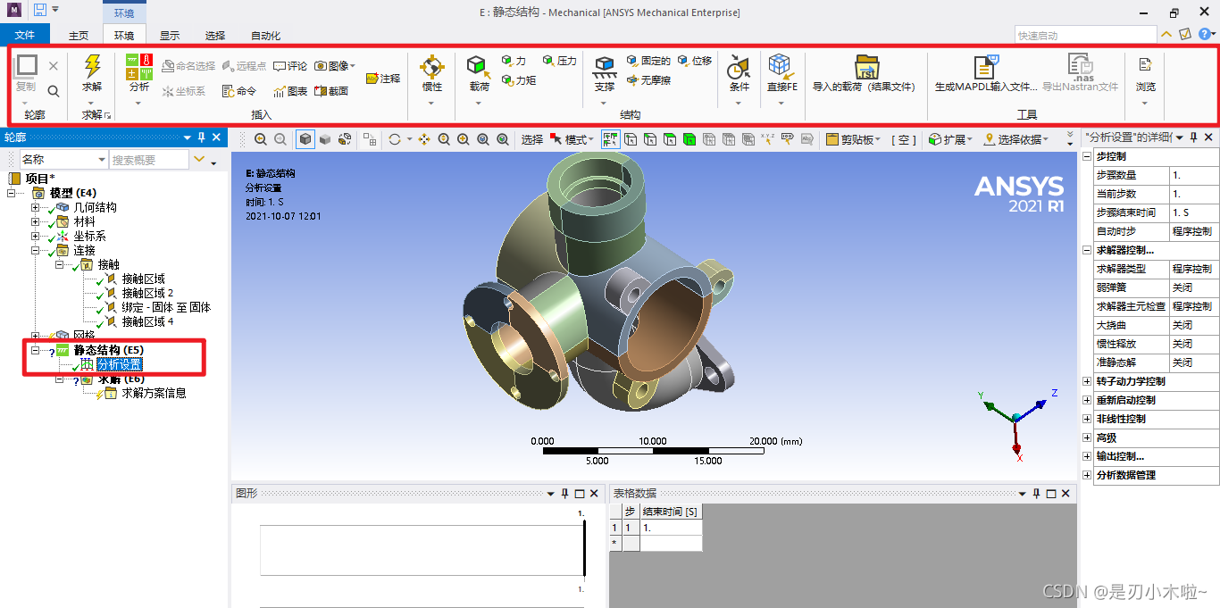1220x608 pixels.
Task: Toggle the single select mode icon
Action: pyautogui.click(x=612, y=139)
